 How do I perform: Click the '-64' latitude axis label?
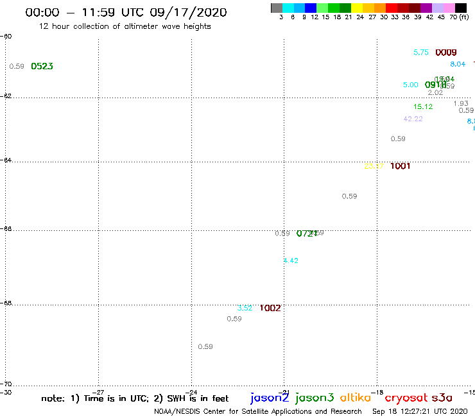[x=6, y=160]
